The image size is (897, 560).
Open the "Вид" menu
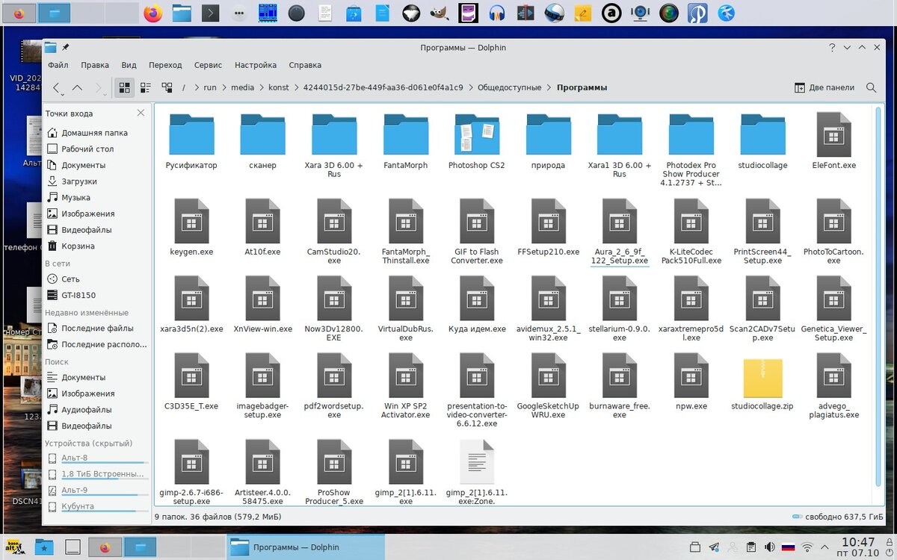pyautogui.click(x=129, y=65)
